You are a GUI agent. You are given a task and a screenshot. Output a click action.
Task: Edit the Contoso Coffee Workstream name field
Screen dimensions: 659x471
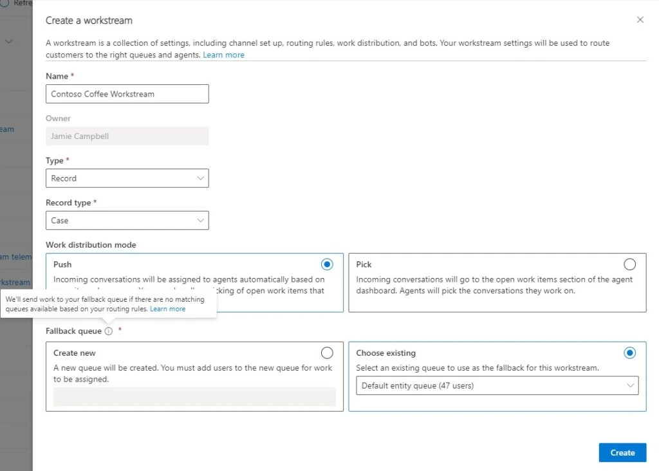[x=127, y=93]
